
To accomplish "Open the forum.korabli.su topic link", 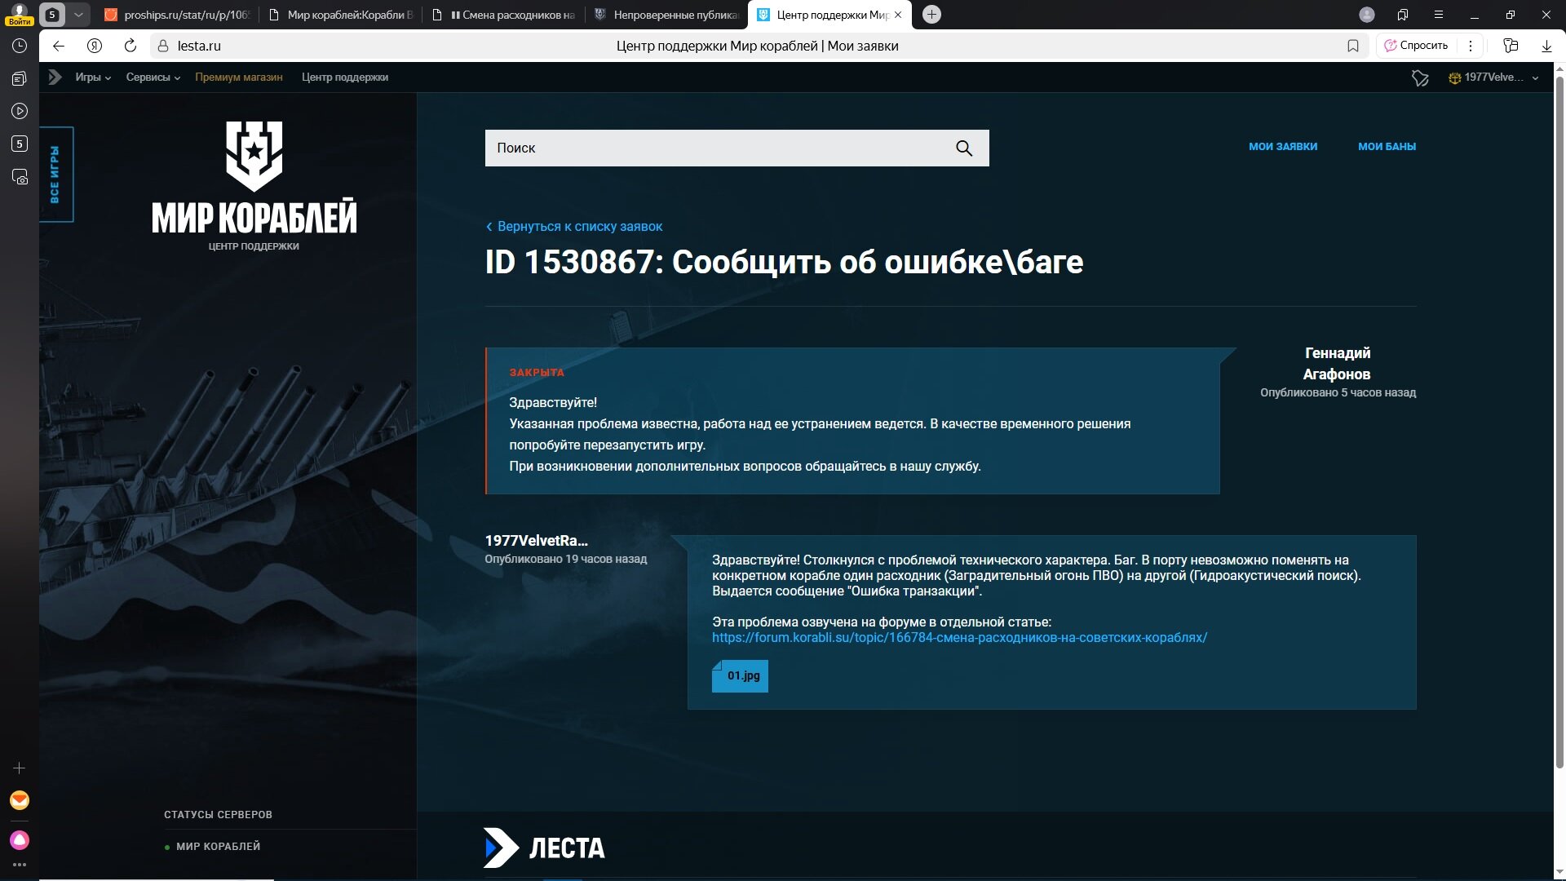I will (959, 638).
